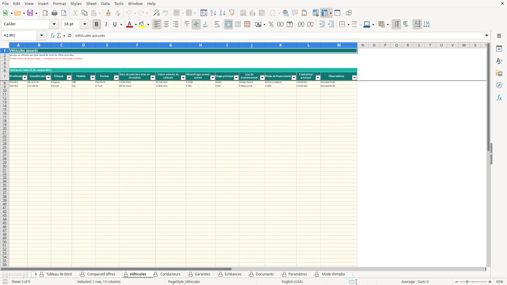This screenshot has width=507, height=285.
Task: Open sidebar Properties panel icon
Action: pos(499,49)
